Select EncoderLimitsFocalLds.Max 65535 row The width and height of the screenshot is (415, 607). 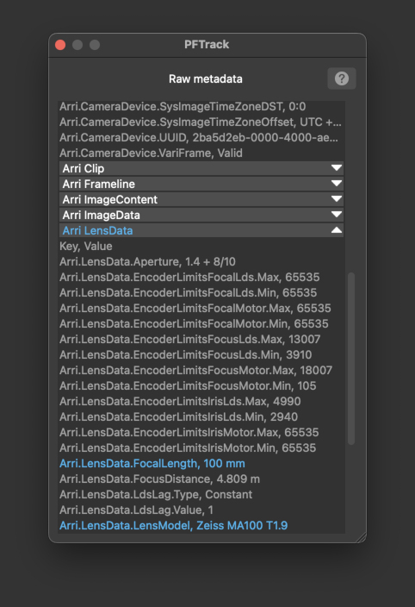pyautogui.click(x=201, y=277)
